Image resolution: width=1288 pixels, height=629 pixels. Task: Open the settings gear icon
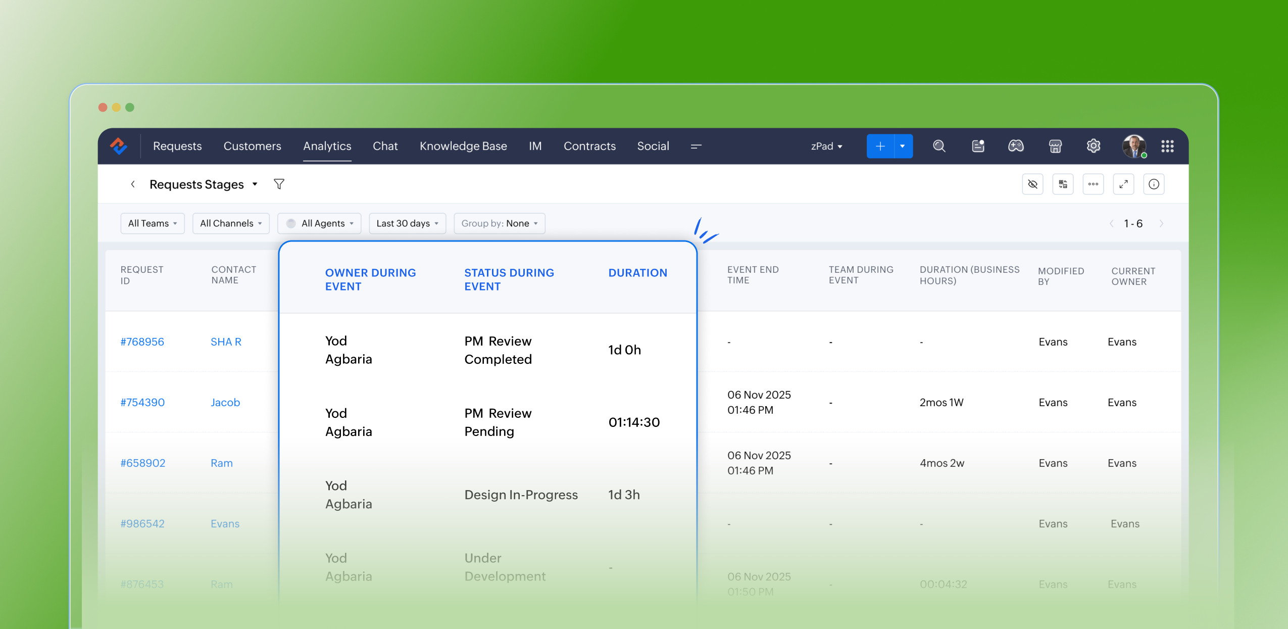click(x=1094, y=146)
